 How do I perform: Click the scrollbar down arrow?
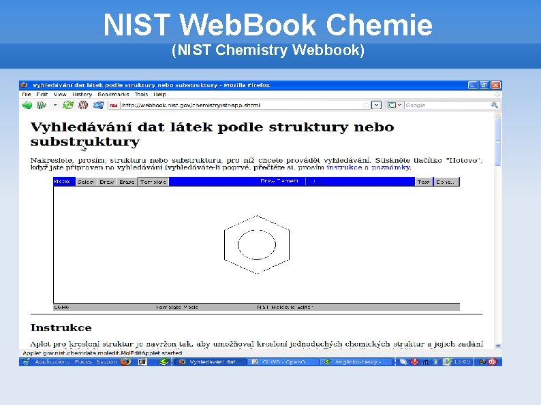coord(498,345)
